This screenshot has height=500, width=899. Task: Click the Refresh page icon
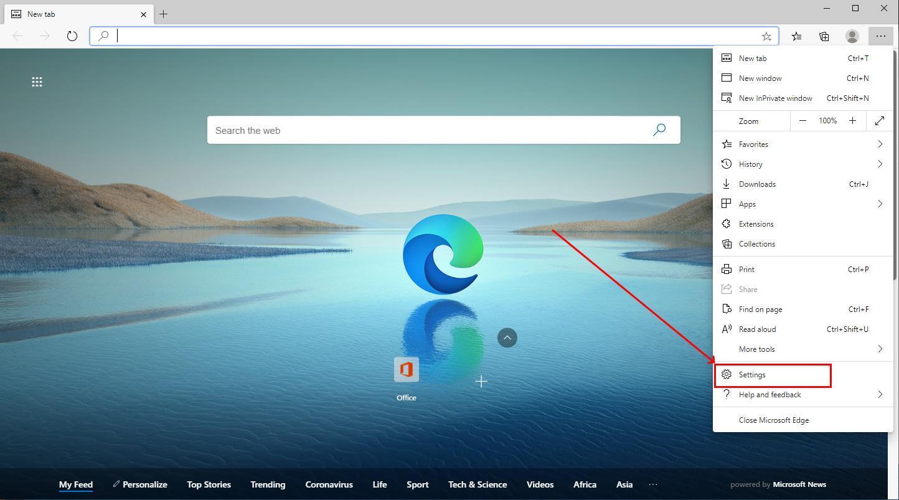pos(72,36)
